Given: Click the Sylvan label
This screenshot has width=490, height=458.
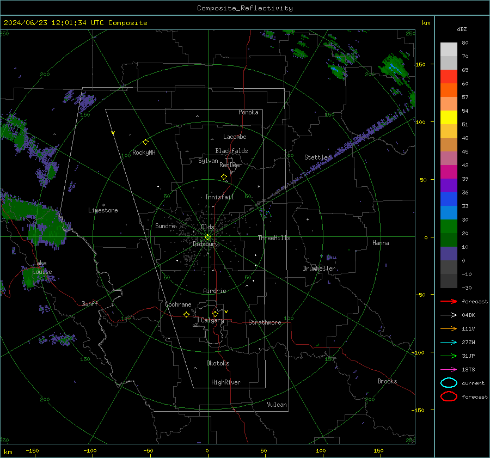Looking at the screenshot, I should pyautogui.click(x=208, y=161).
